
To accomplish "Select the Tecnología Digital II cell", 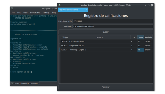I will (x=100, y=50).
